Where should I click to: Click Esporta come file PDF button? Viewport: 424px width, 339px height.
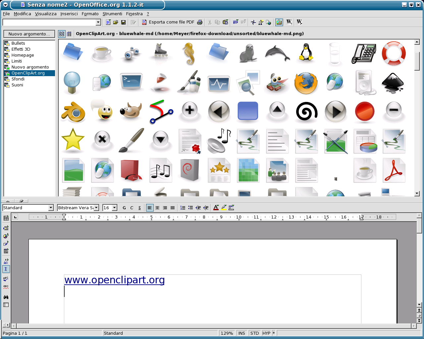click(168, 22)
